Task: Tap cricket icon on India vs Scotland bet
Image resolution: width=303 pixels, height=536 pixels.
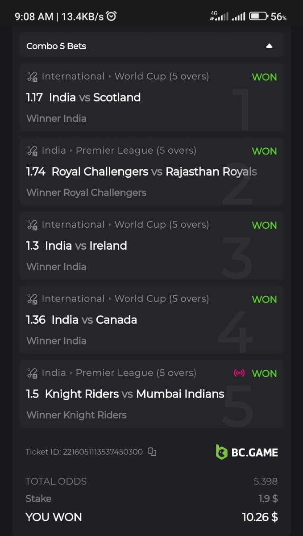Action: tap(32, 77)
